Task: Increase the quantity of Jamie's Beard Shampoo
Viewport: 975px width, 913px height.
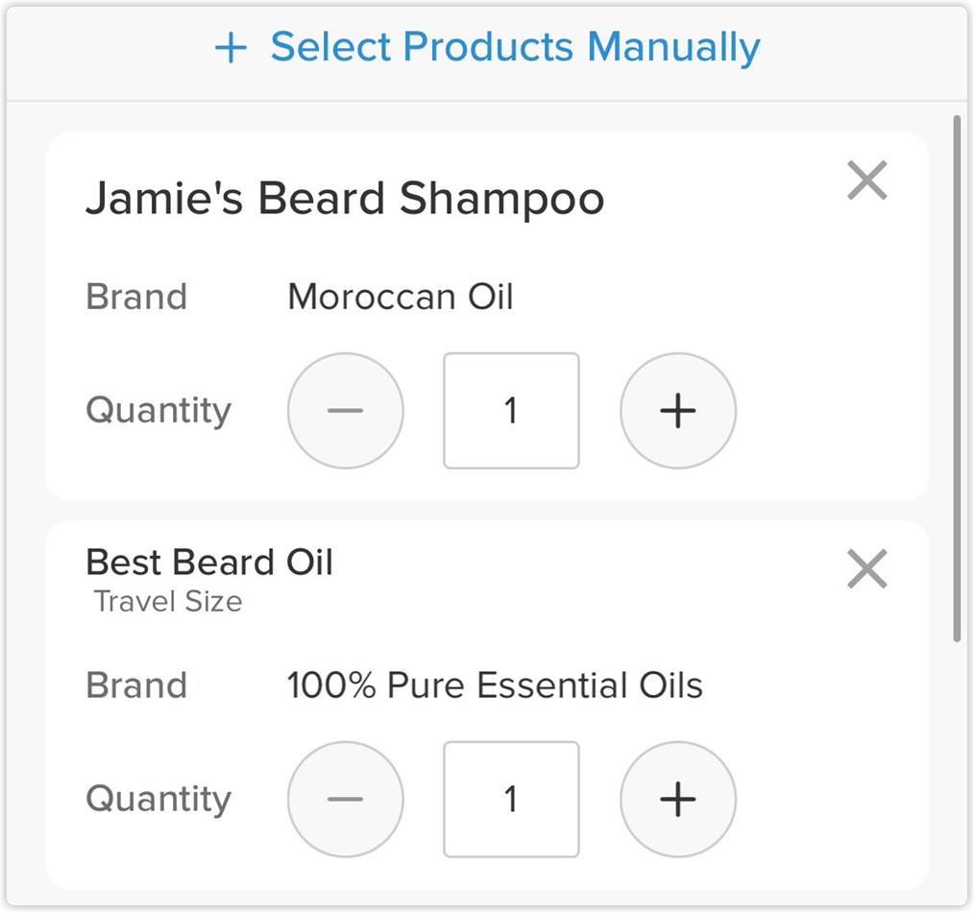Action: (678, 411)
